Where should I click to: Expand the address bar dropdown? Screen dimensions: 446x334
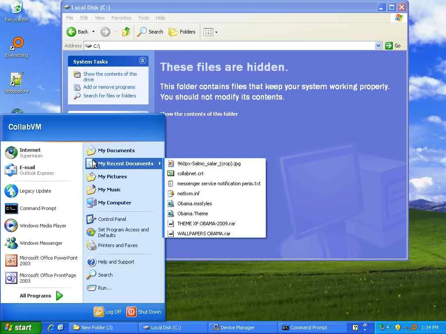click(378, 46)
